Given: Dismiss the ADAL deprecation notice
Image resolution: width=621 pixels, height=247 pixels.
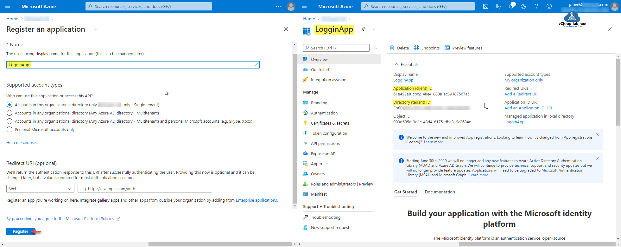Looking at the screenshot, I should coord(598,158).
